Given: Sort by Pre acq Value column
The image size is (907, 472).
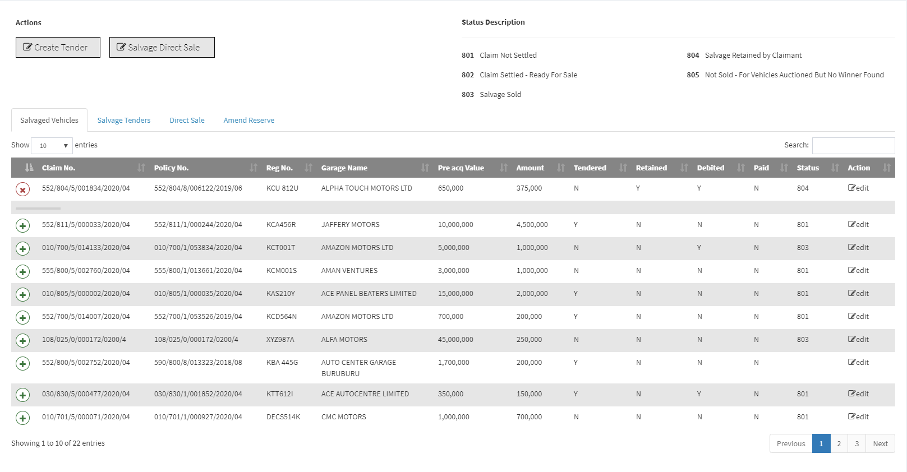Looking at the screenshot, I should point(461,168).
